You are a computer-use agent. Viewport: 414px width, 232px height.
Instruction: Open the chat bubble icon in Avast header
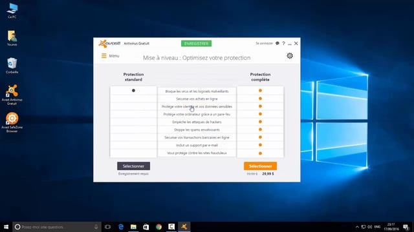click(x=278, y=43)
